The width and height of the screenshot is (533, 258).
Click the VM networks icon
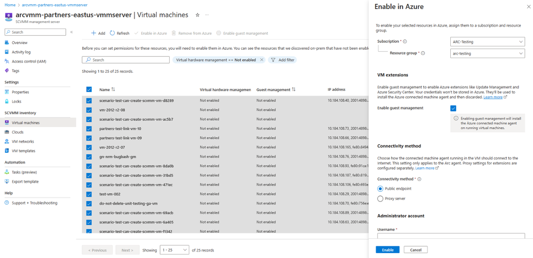click(x=7, y=141)
